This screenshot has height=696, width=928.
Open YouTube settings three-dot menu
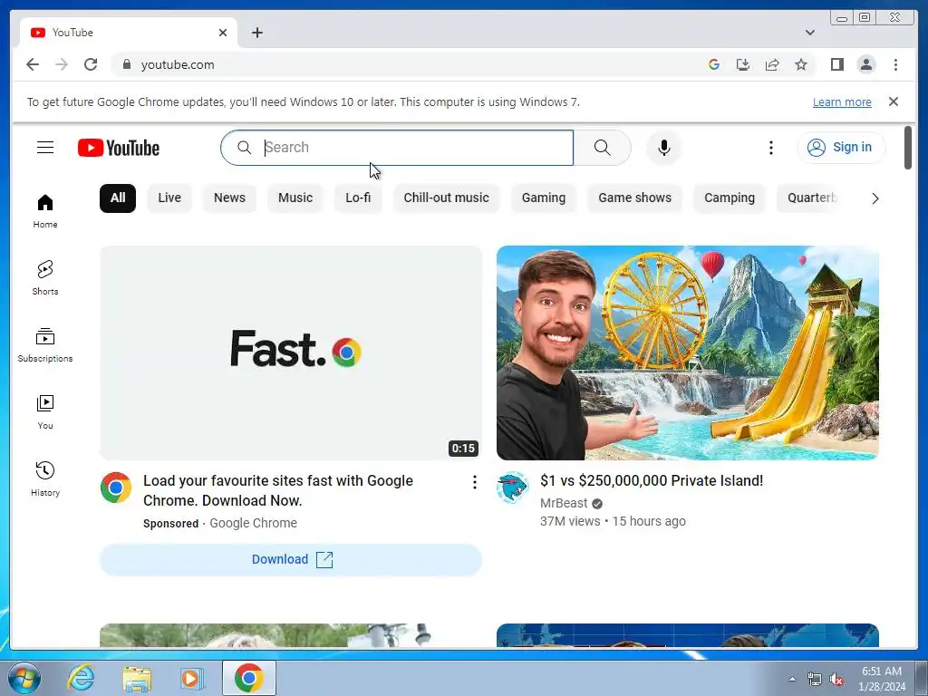point(770,148)
